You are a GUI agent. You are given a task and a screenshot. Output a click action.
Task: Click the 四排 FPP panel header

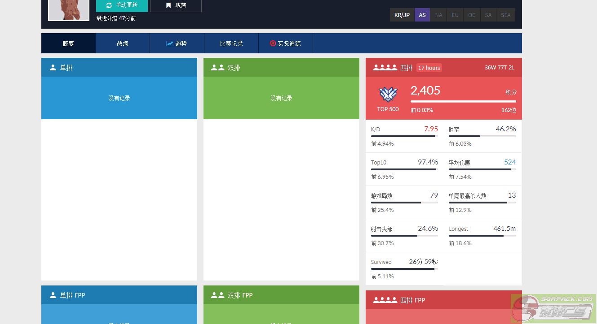pos(443,300)
